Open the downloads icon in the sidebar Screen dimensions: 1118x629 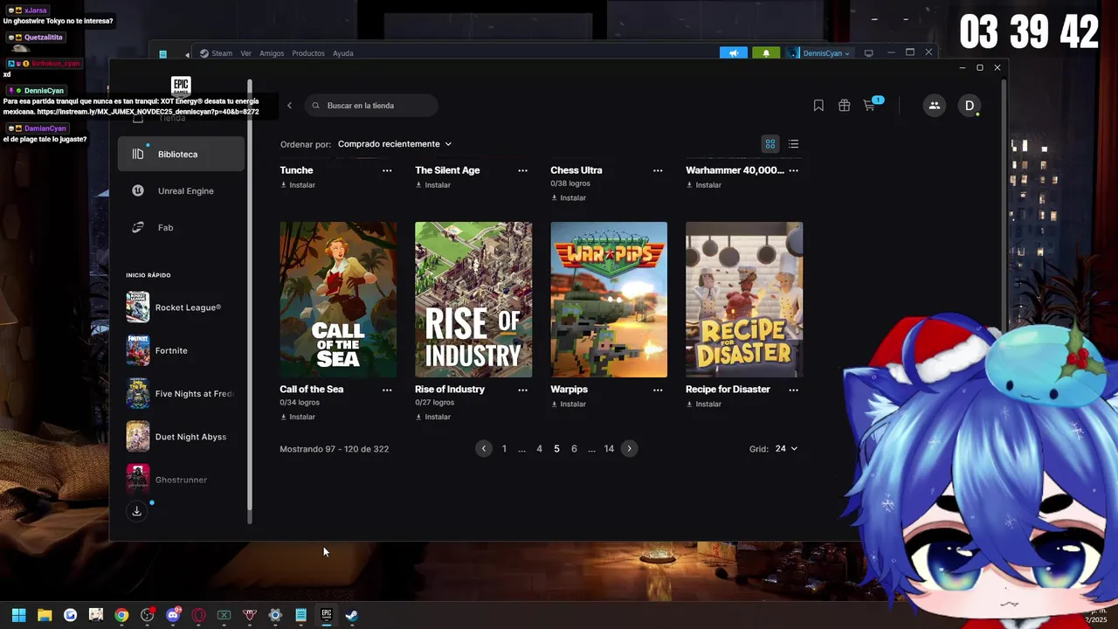coord(137,511)
